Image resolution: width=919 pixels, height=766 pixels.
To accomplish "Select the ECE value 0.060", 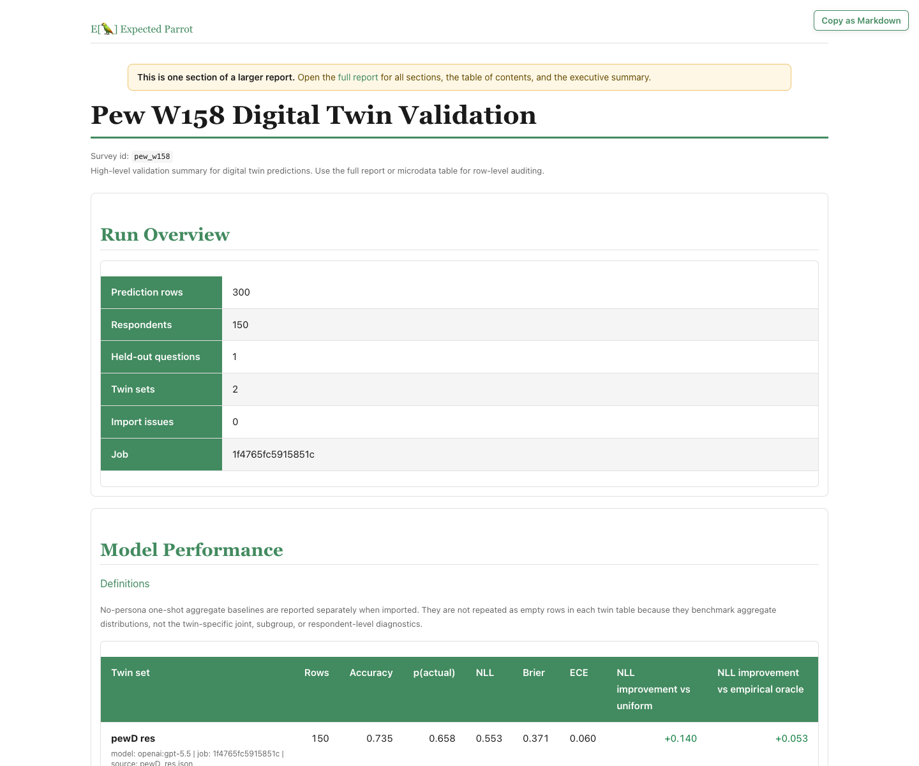I will [x=583, y=739].
